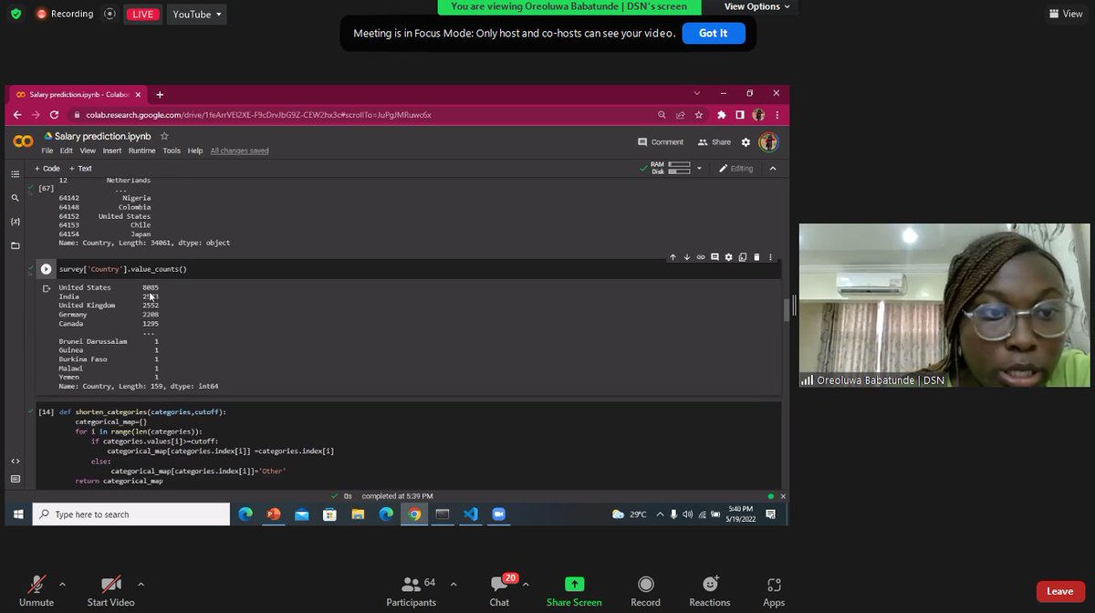Open the Insert menu in Colab

[112, 151]
